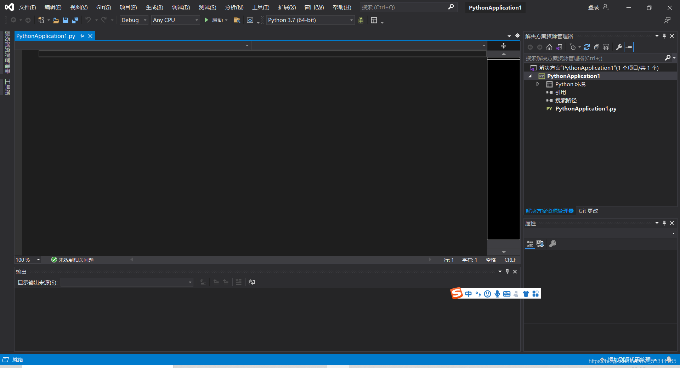Click the Save All icon
The width and height of the screenshot is (680, 368).
click(75, 20)
